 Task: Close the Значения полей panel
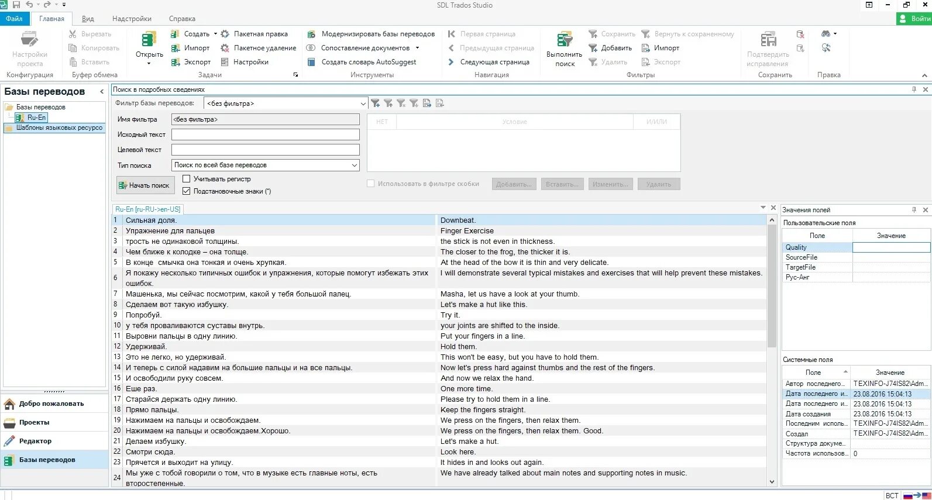click(x=925, y=210)
